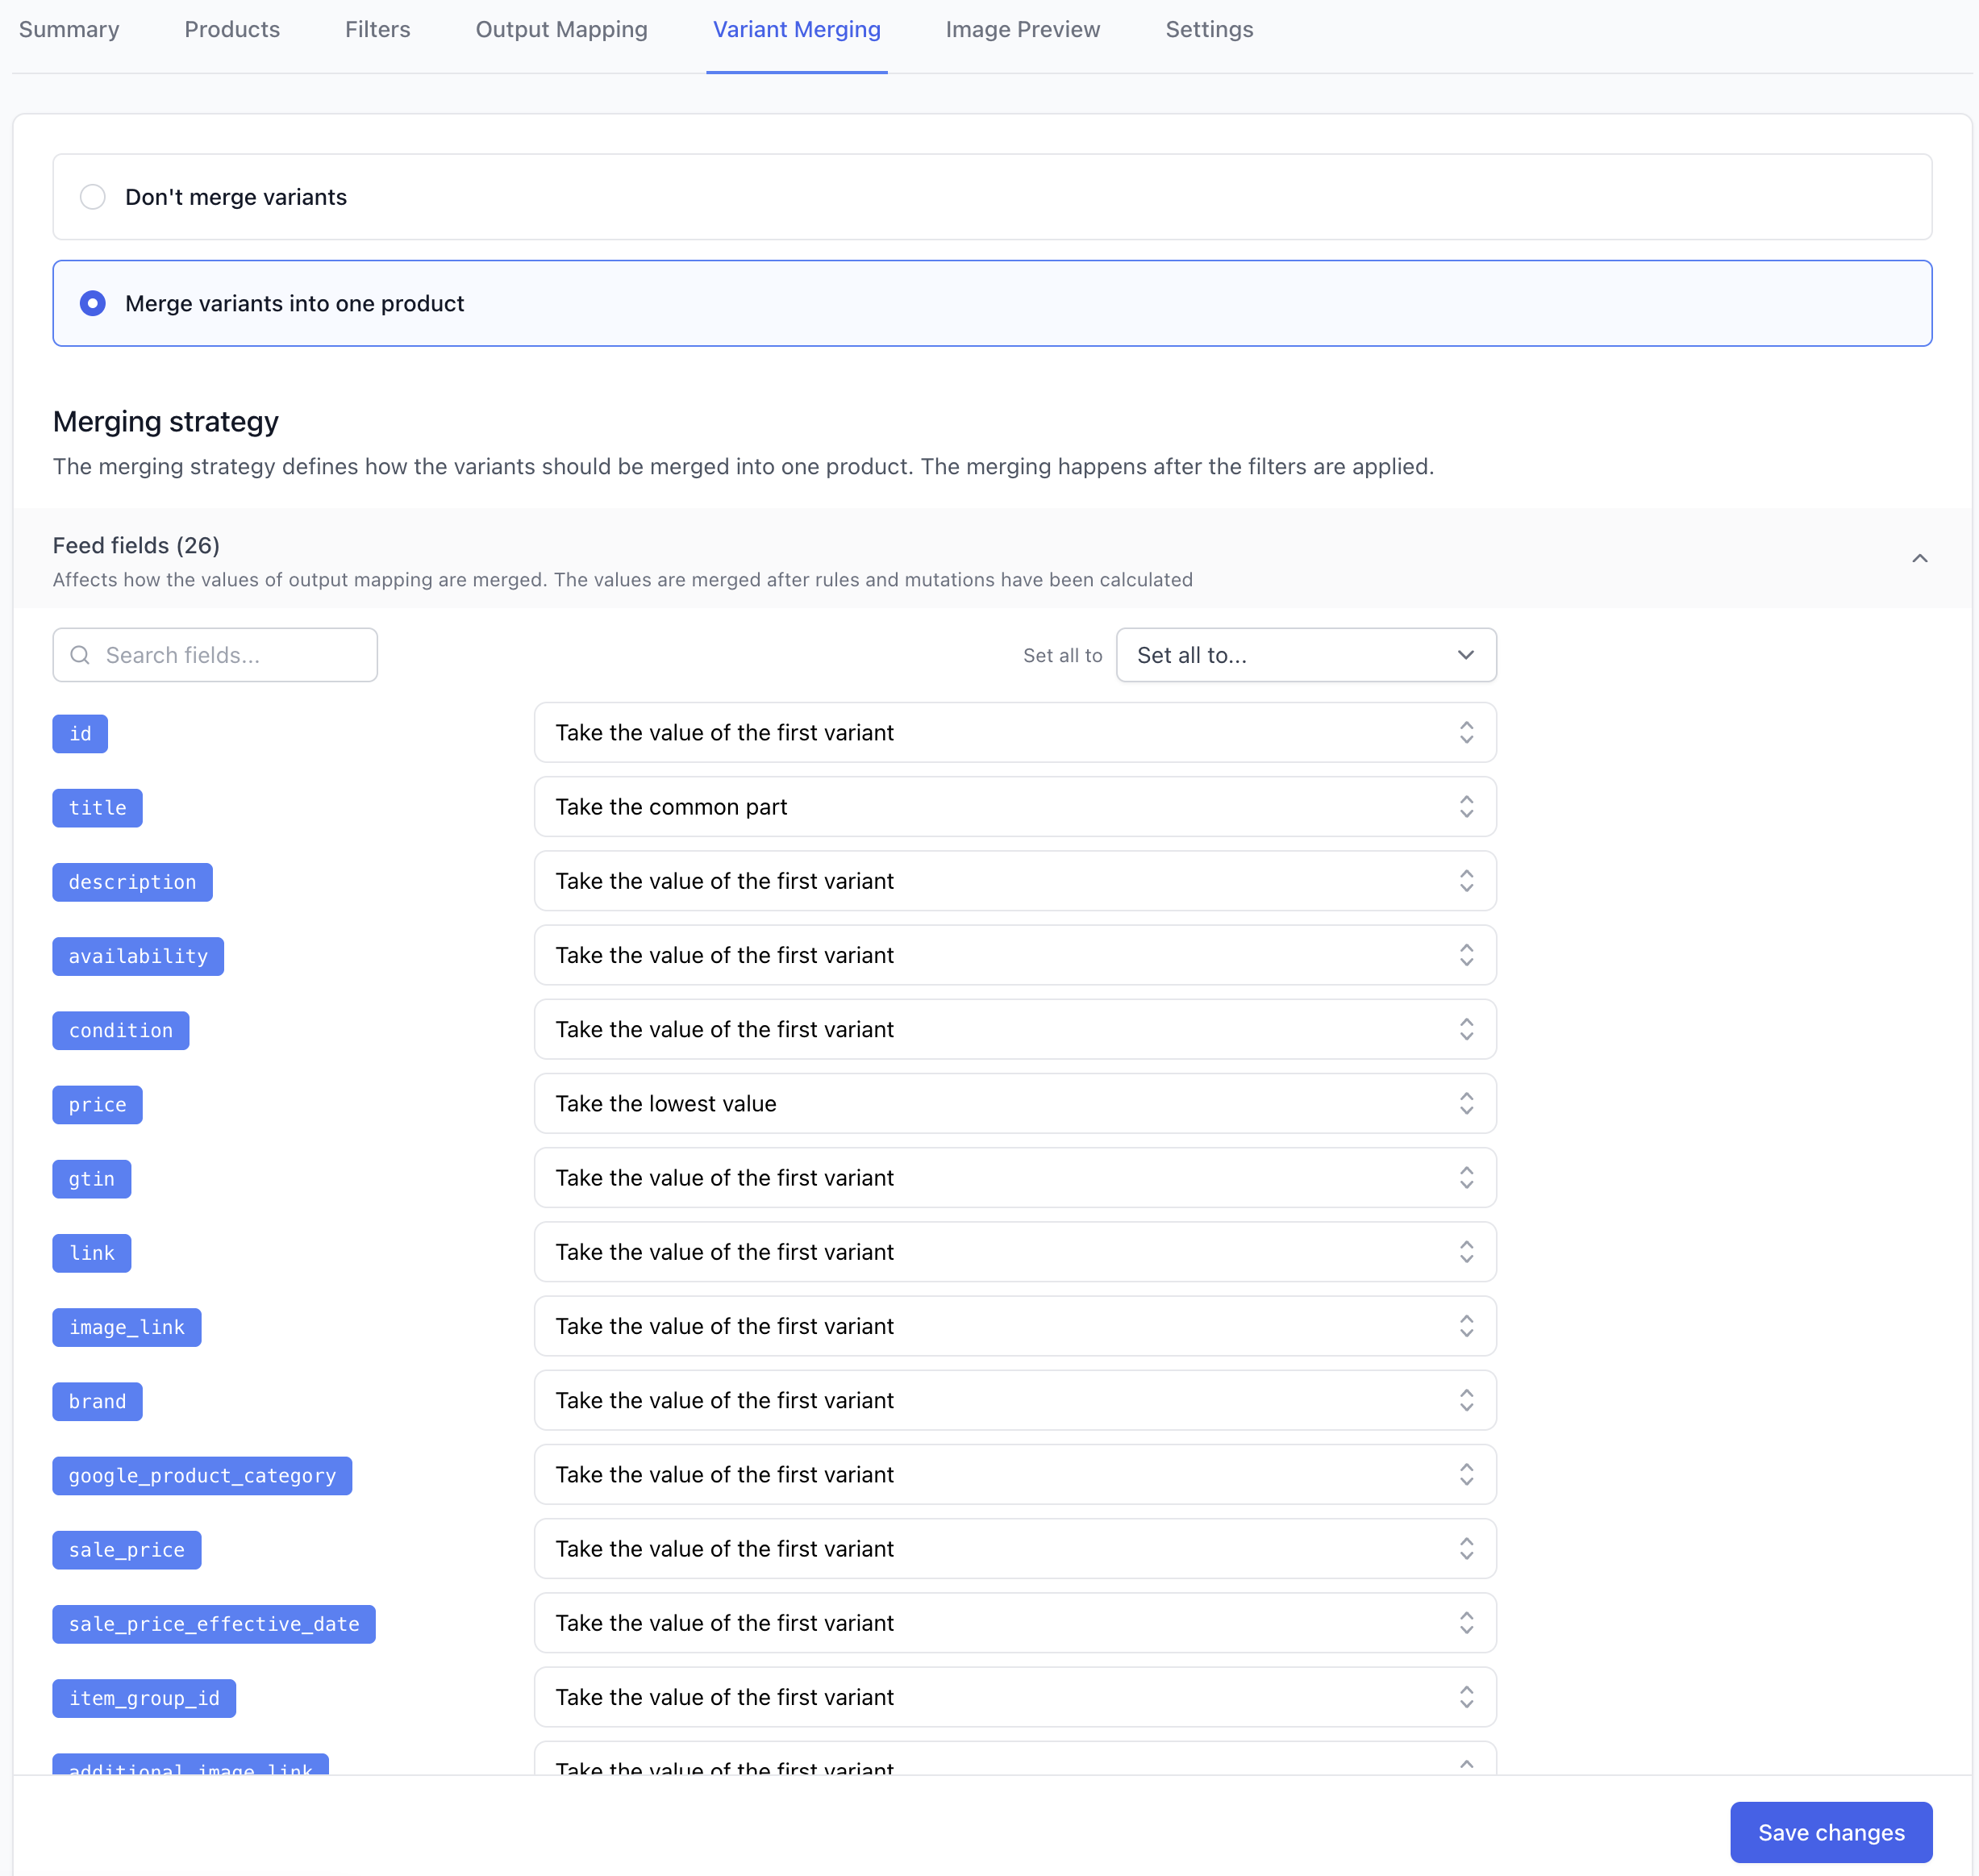Click the image_link field tag
Screen dimensions: 1979x1876
[127, 1327]
